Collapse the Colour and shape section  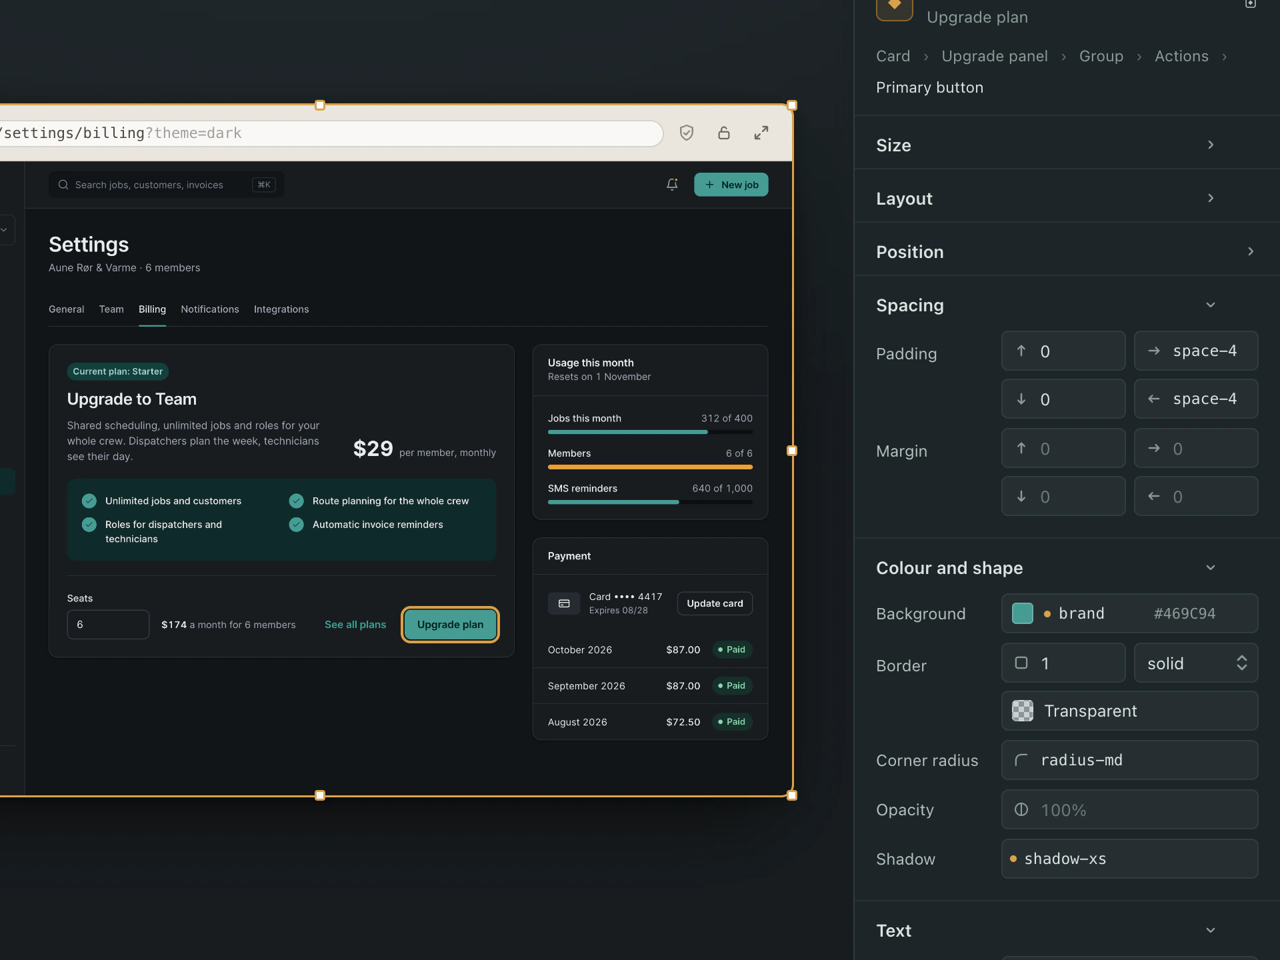click(1211, 567)
